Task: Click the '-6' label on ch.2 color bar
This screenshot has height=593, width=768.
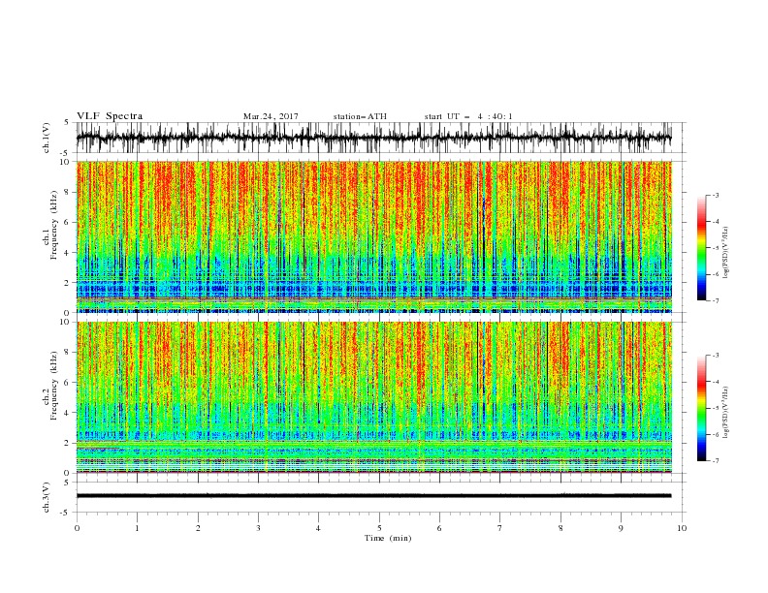Action: [x=716, y=434]
